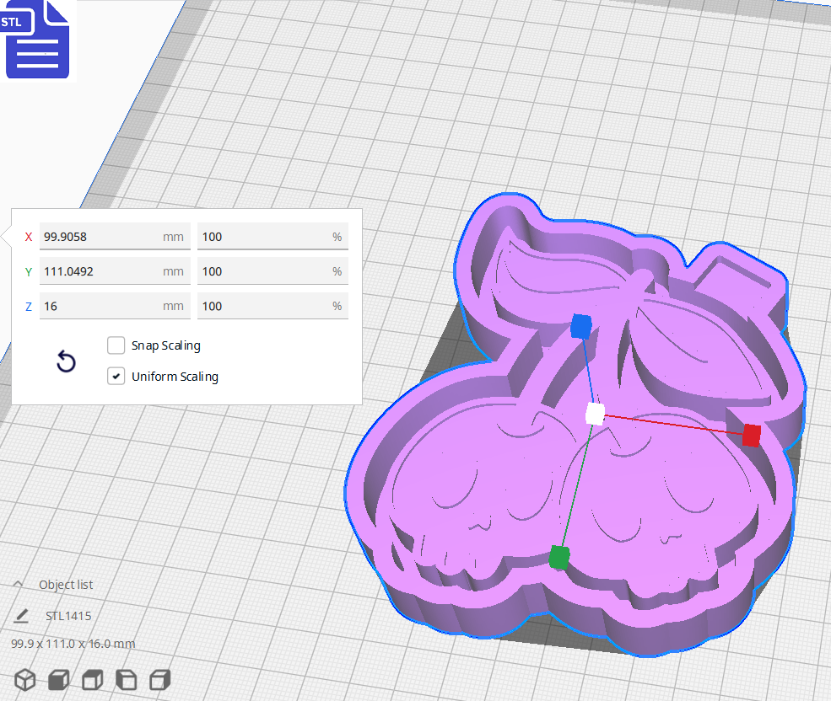Viewport: 831px width, 701px height.
Task: Switch to the left side view
Action: 126,680
